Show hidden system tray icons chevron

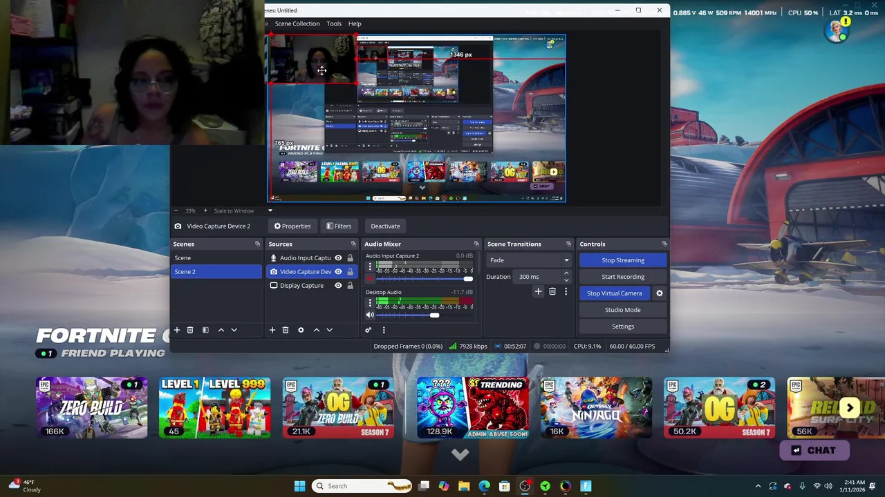(x=758, y=486)
